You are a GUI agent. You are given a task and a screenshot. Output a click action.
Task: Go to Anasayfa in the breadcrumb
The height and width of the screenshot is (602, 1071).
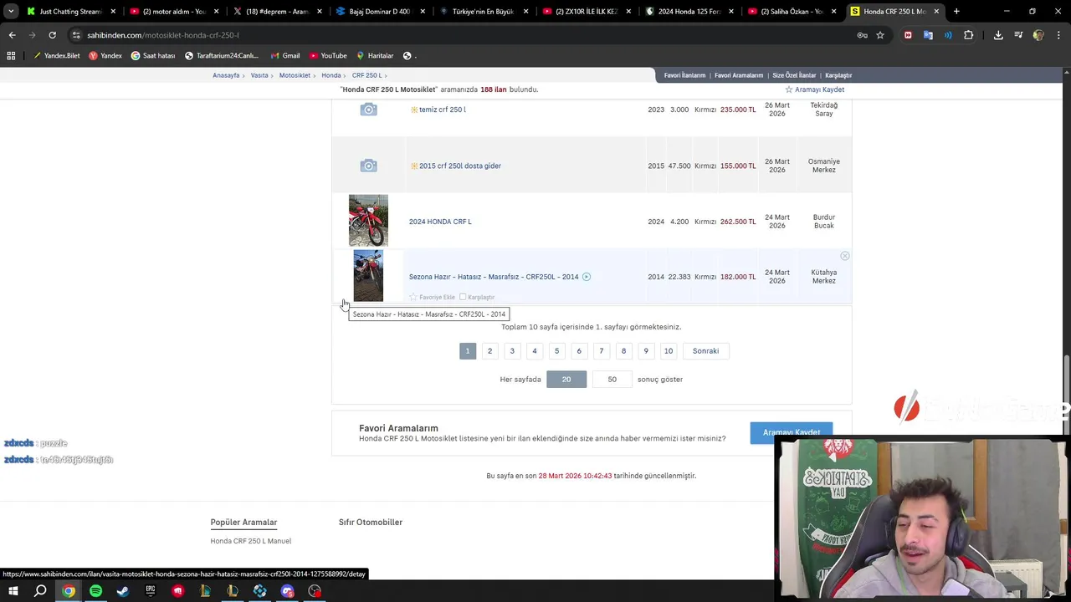tap(226, 75)
